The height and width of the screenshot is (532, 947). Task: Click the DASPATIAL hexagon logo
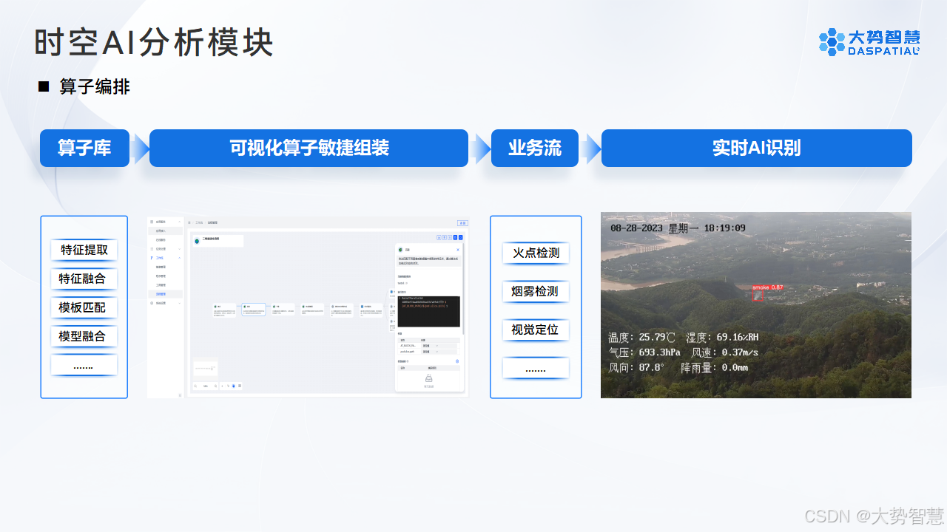coord(832,42)
